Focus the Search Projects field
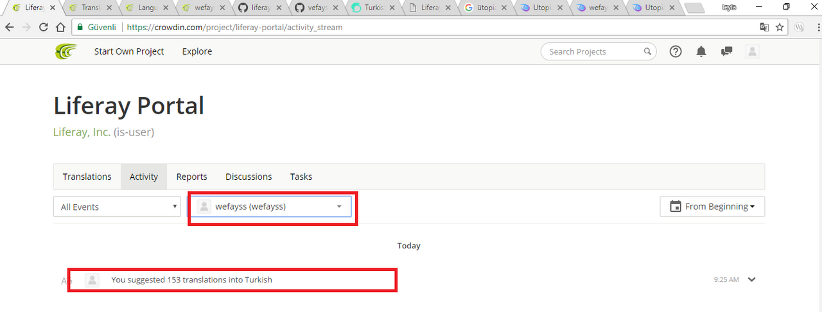 [599, 51]
